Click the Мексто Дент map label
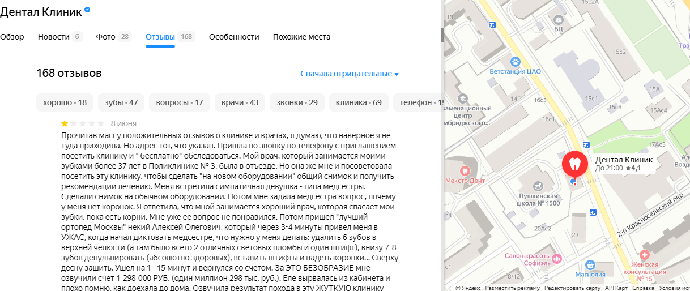 click(x=465, y=181)
